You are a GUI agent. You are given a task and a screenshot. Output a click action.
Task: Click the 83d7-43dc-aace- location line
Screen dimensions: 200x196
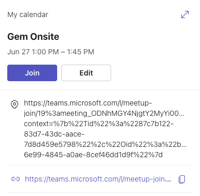pos(54,134)
